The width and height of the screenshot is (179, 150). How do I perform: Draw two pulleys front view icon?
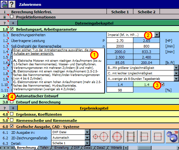pyautogui.click(x=100, y=137)
